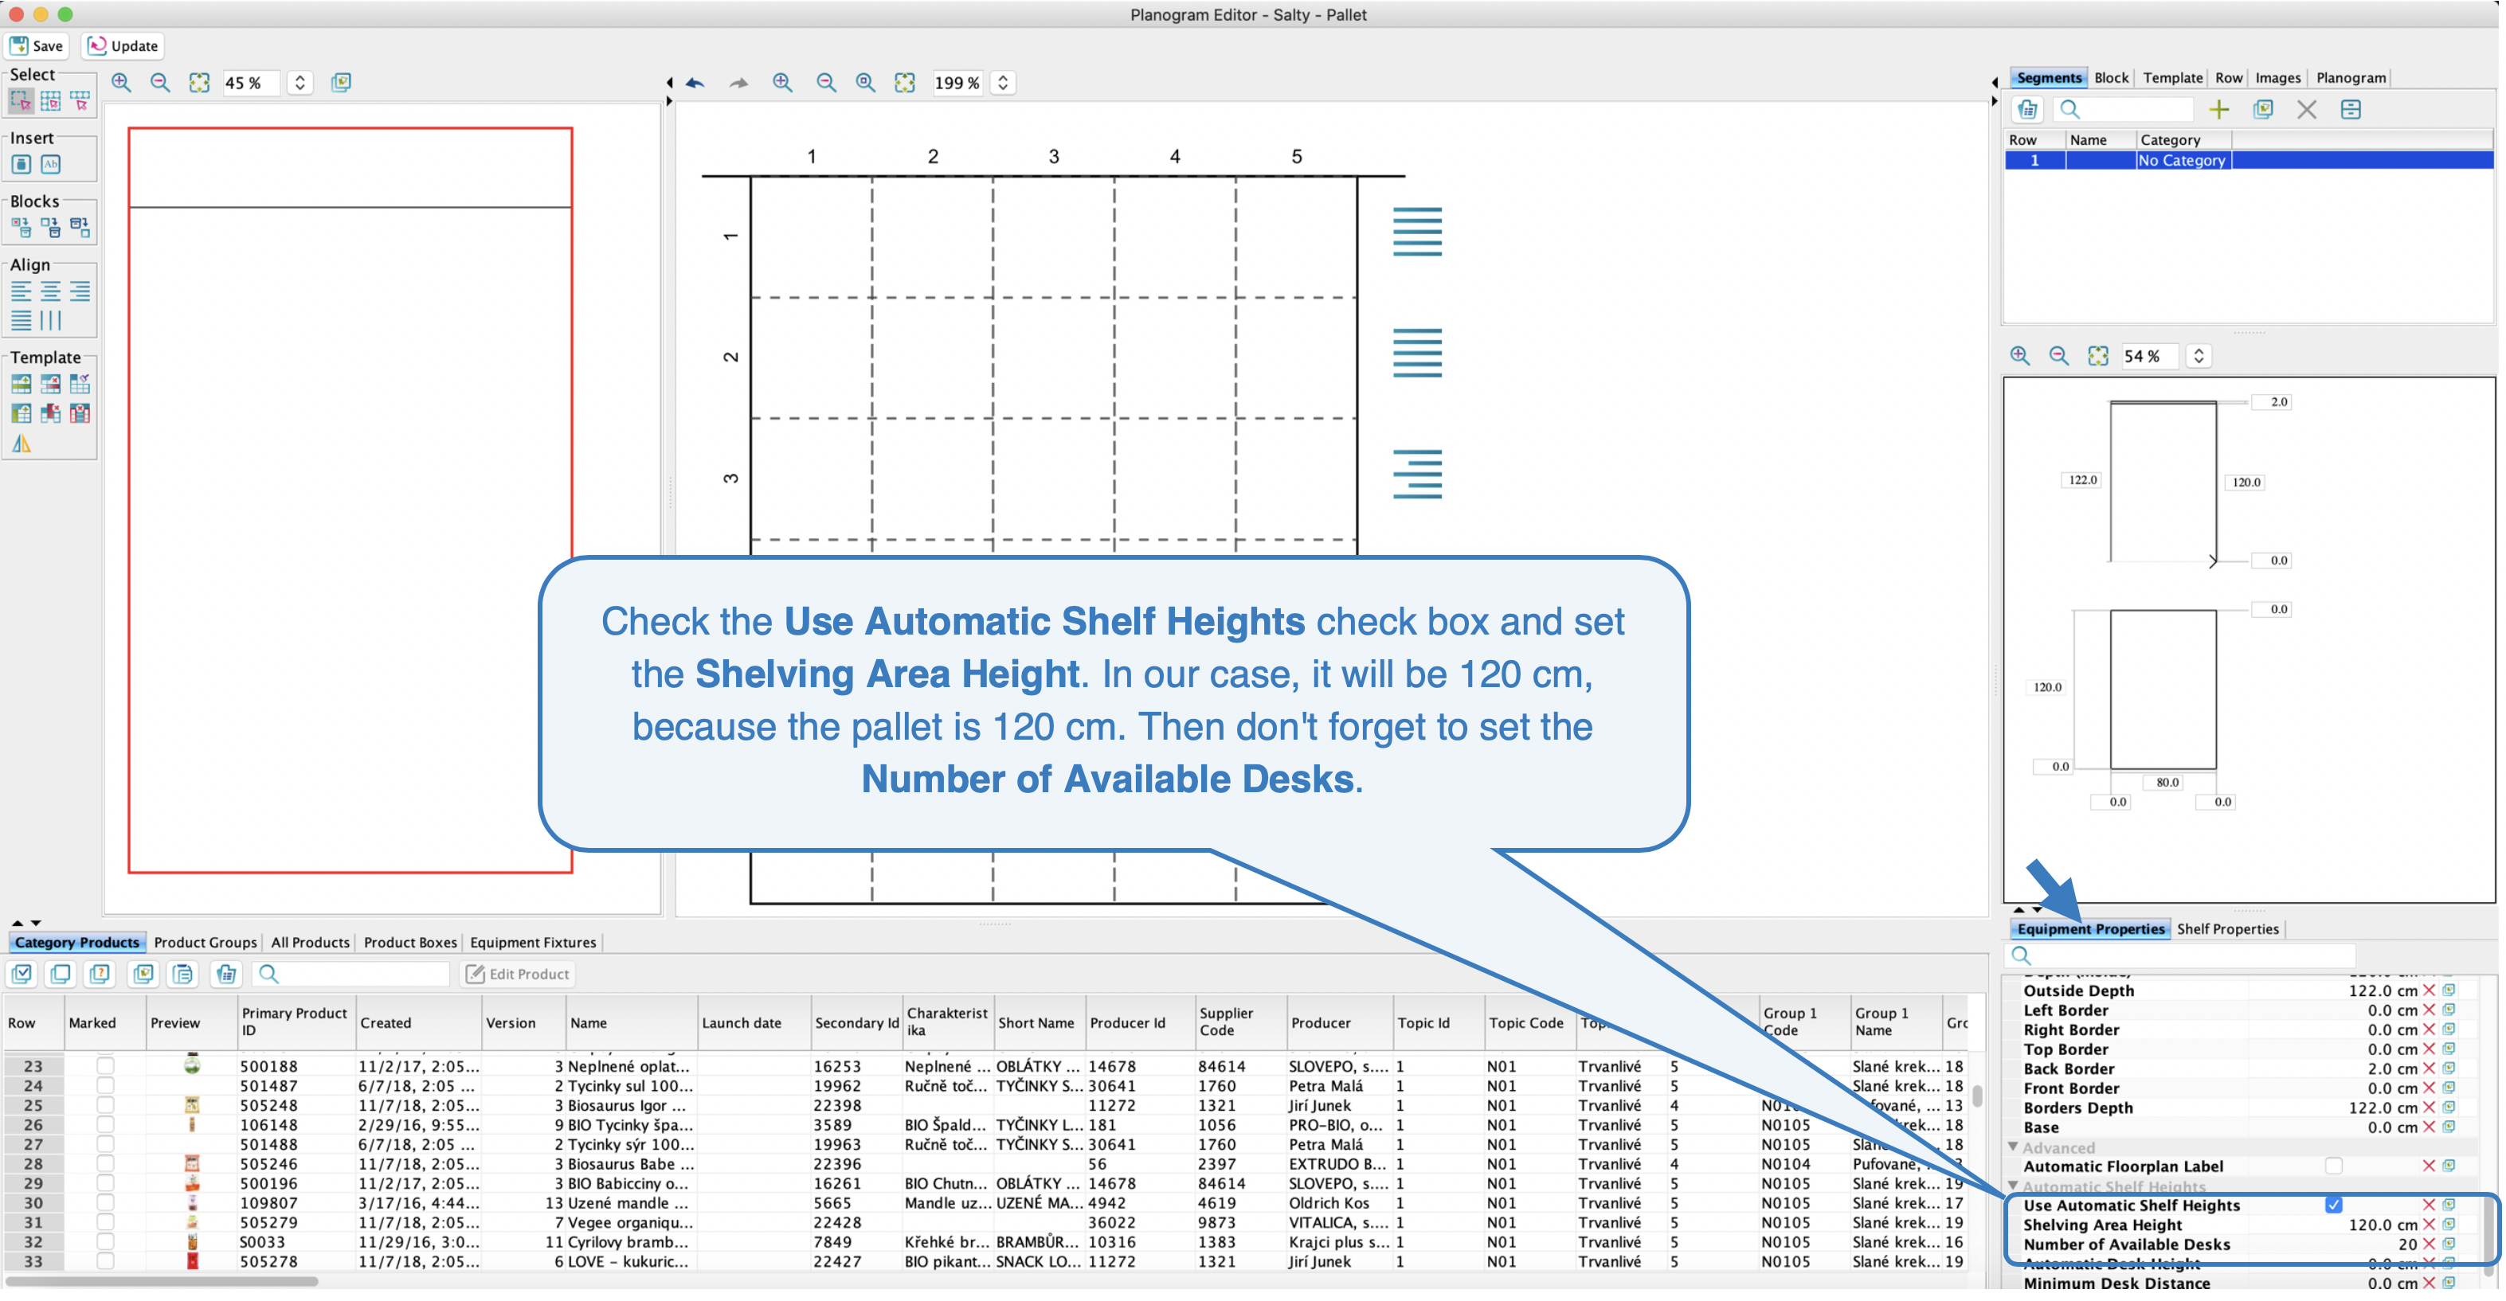Click the horizontal scrollbar under product table
2506x1301 pixels.
click(x=163, y=1280)
